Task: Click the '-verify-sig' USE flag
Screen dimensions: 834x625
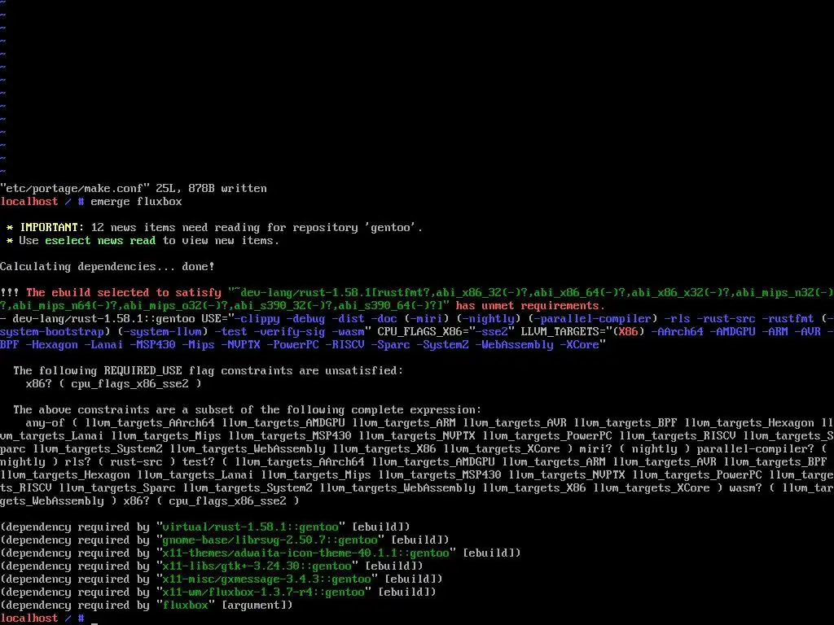Action: click(x=289, y=332)
